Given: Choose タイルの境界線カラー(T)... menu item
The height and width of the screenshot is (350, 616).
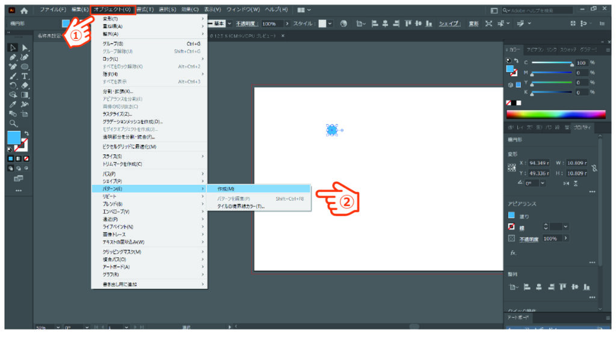Looking at the screenshot, I should click(259, 206).
